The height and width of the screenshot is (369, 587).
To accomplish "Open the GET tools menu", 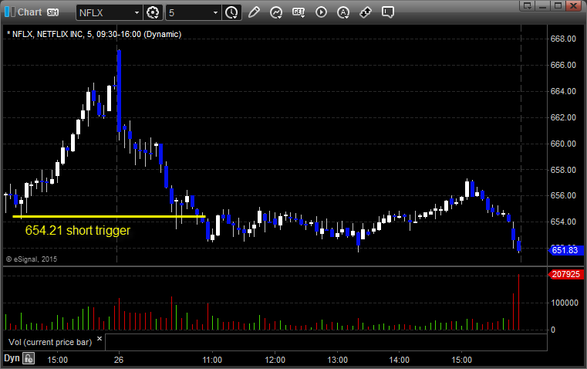I will point(299,12).
